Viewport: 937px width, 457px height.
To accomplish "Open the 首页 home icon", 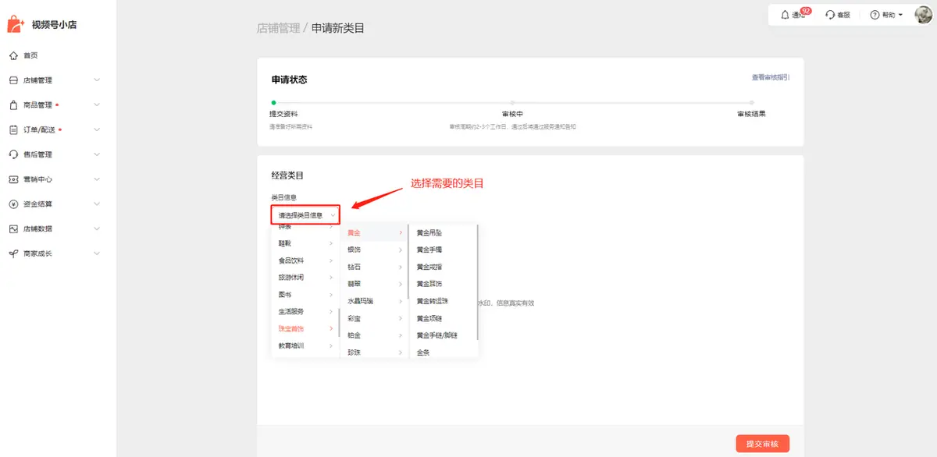I will click(13, 55).
